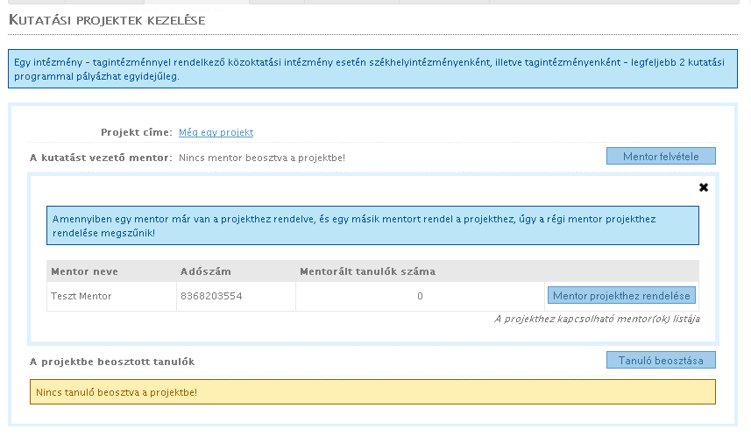Viewport: 751px width, 443px height.
Task: Click the 'A projektbe beosztott tanulók' label
Action: [x=112, y=362]
